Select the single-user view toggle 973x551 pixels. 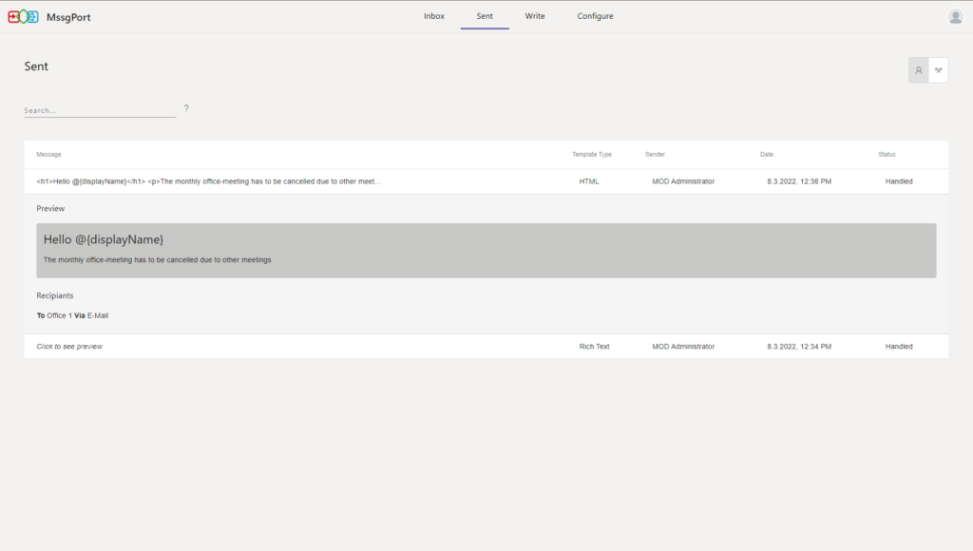(918, 70)
